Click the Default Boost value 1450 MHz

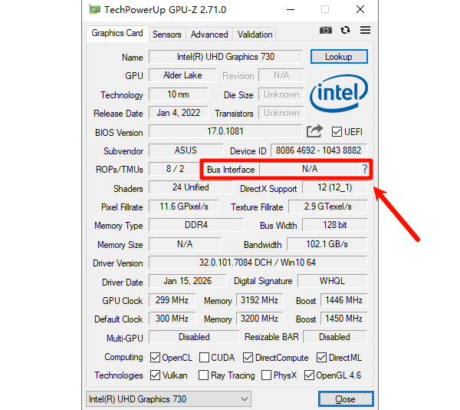click(343, 319)
